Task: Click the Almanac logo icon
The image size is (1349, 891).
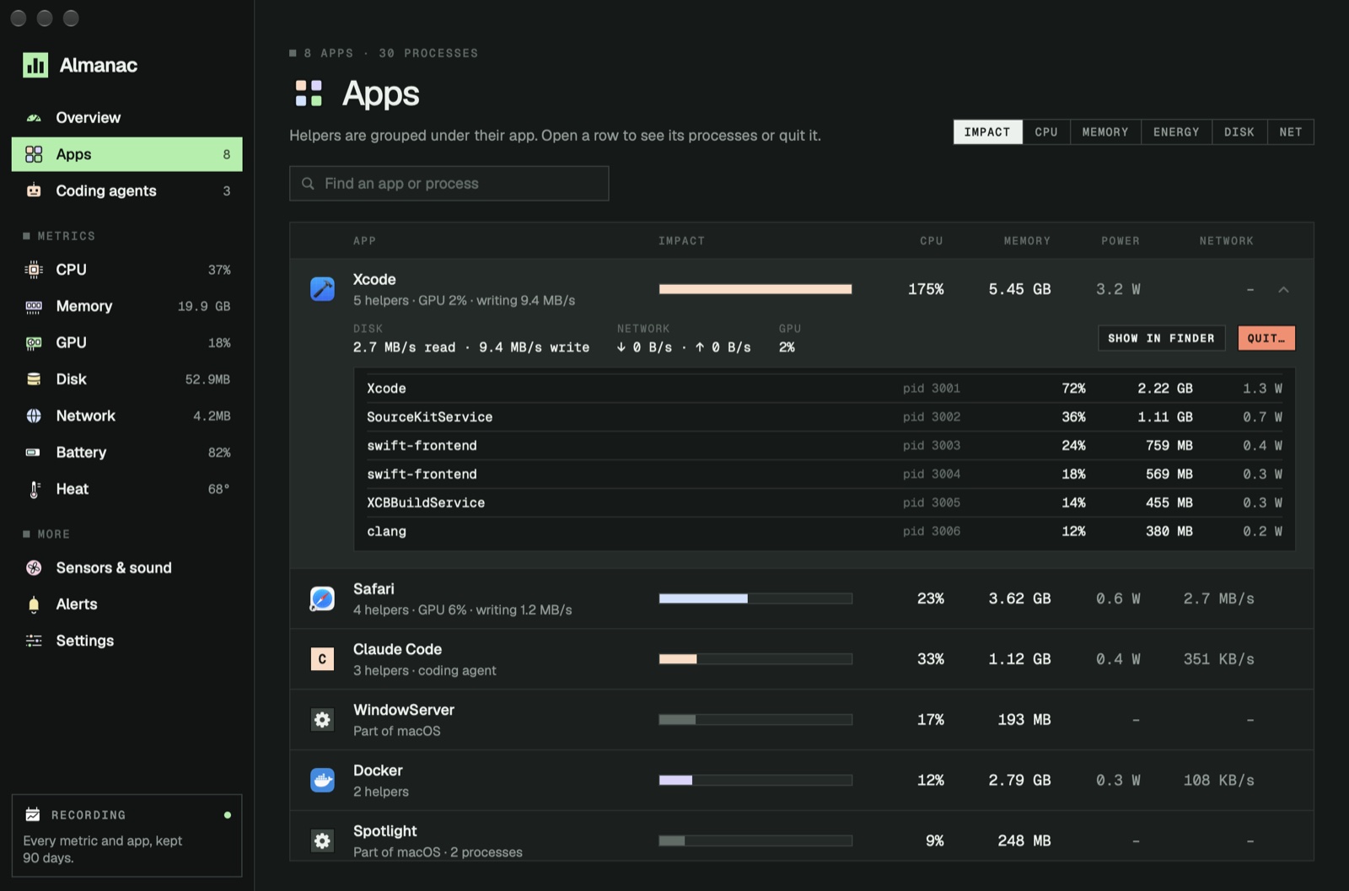Action: tap(35, 65)
